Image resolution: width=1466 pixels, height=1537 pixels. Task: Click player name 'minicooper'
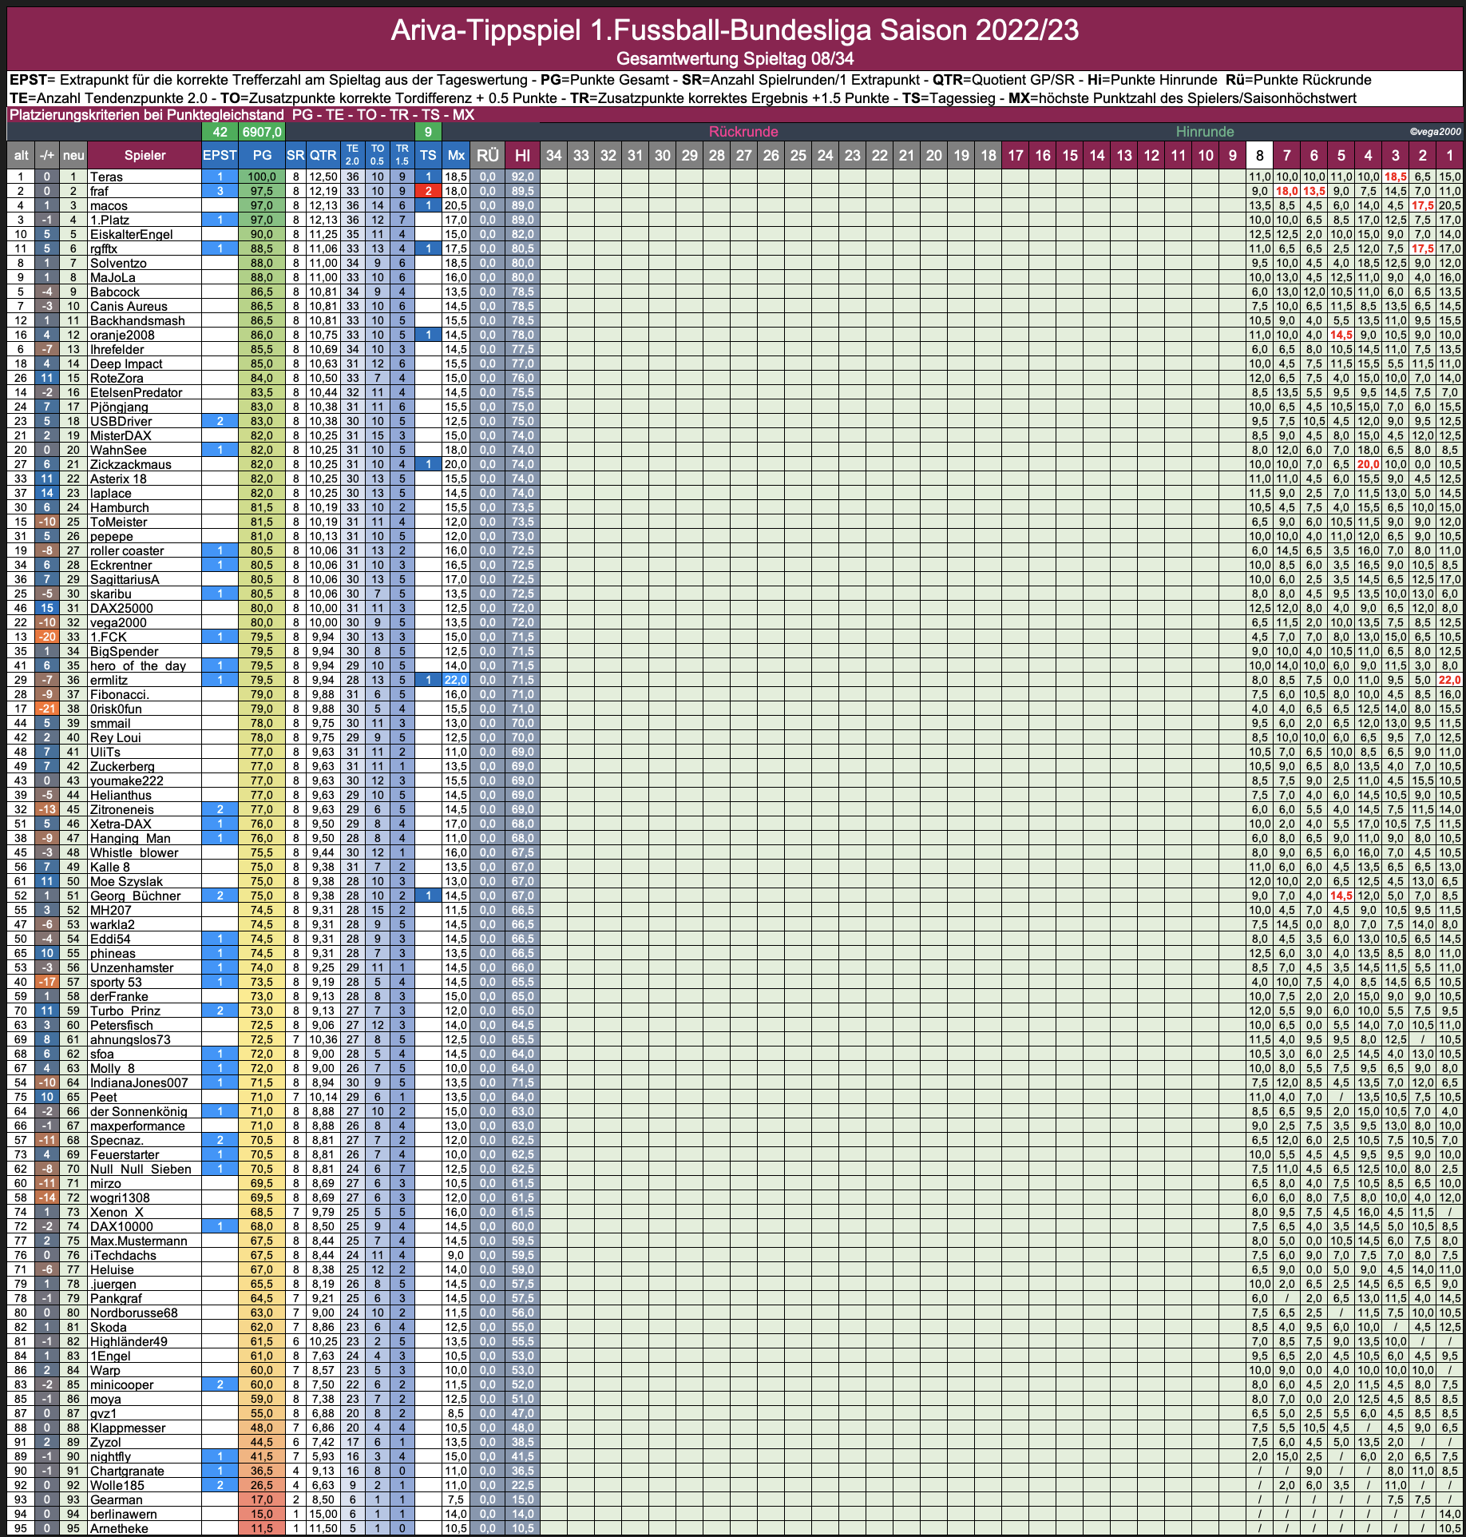[x=121, y=1384]
